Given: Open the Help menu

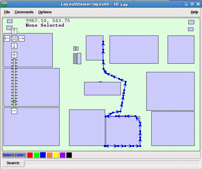Looking at the screenshot, I should click(x=194, y=12).
